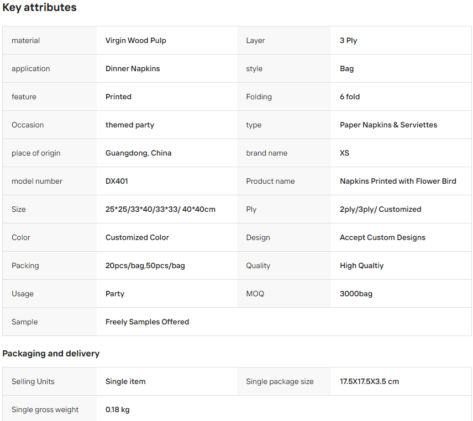This screenshot has width=473, height=421.
Task: Click the 20pcs/bag,50pcs/bag Packing value
Action: click(x=145, y=265)
